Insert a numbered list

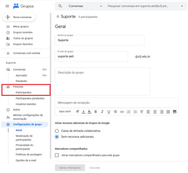(x=129, y=112)
